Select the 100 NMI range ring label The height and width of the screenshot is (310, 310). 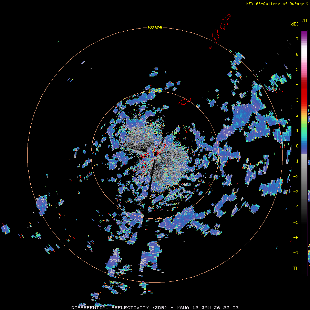coord(155,27)
